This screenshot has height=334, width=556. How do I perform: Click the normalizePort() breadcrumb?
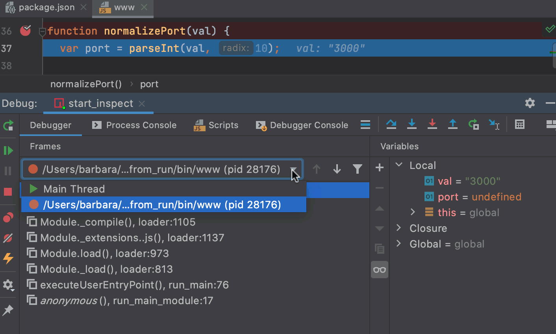(86, 84)
